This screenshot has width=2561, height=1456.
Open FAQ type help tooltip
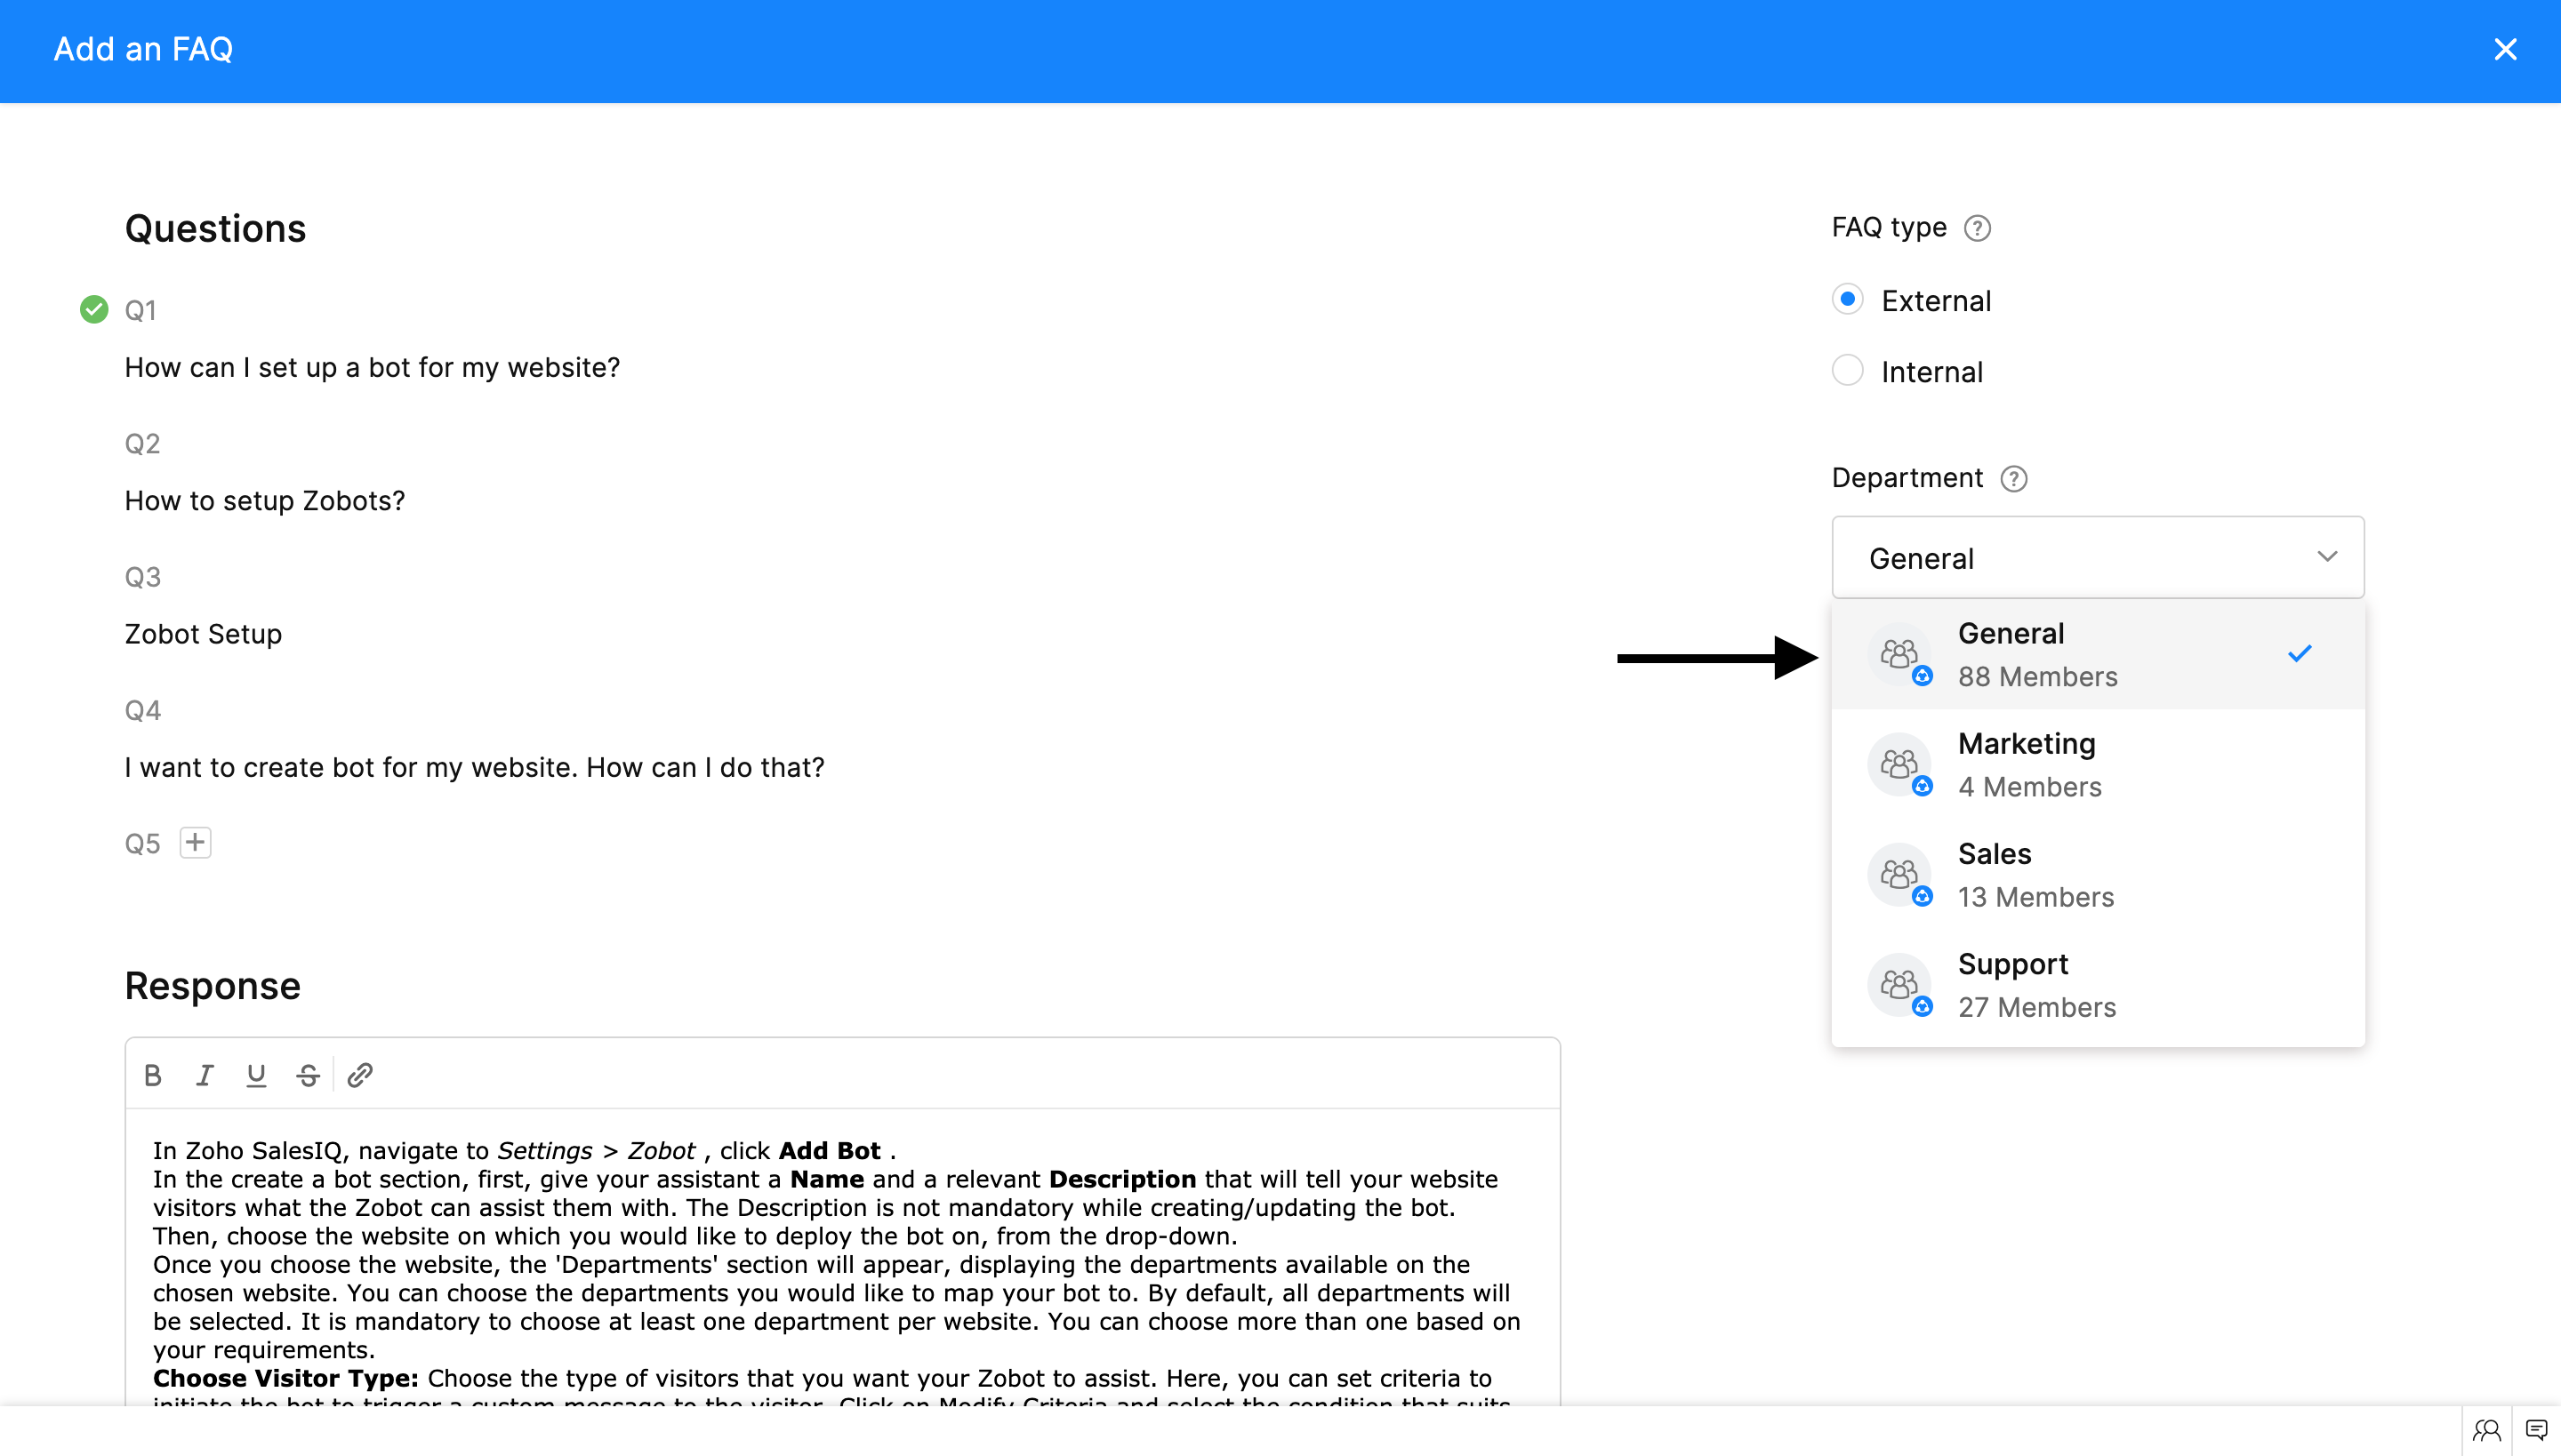[x=1977, y=229]
